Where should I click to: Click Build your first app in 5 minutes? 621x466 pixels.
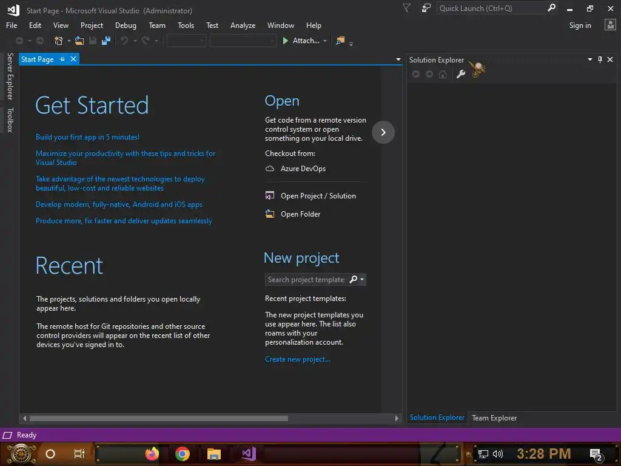pos(87,137)
